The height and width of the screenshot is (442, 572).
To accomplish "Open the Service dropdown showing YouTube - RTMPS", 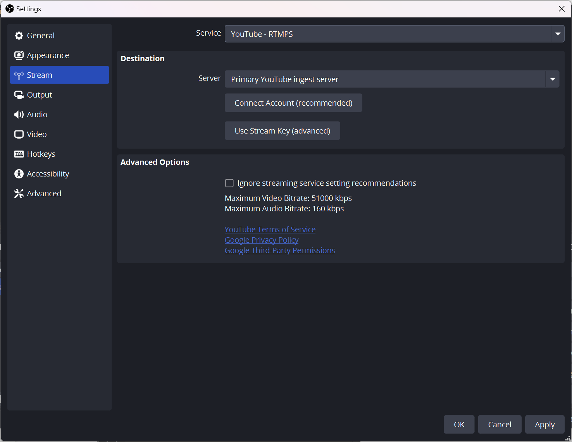I will pos(558,34).
